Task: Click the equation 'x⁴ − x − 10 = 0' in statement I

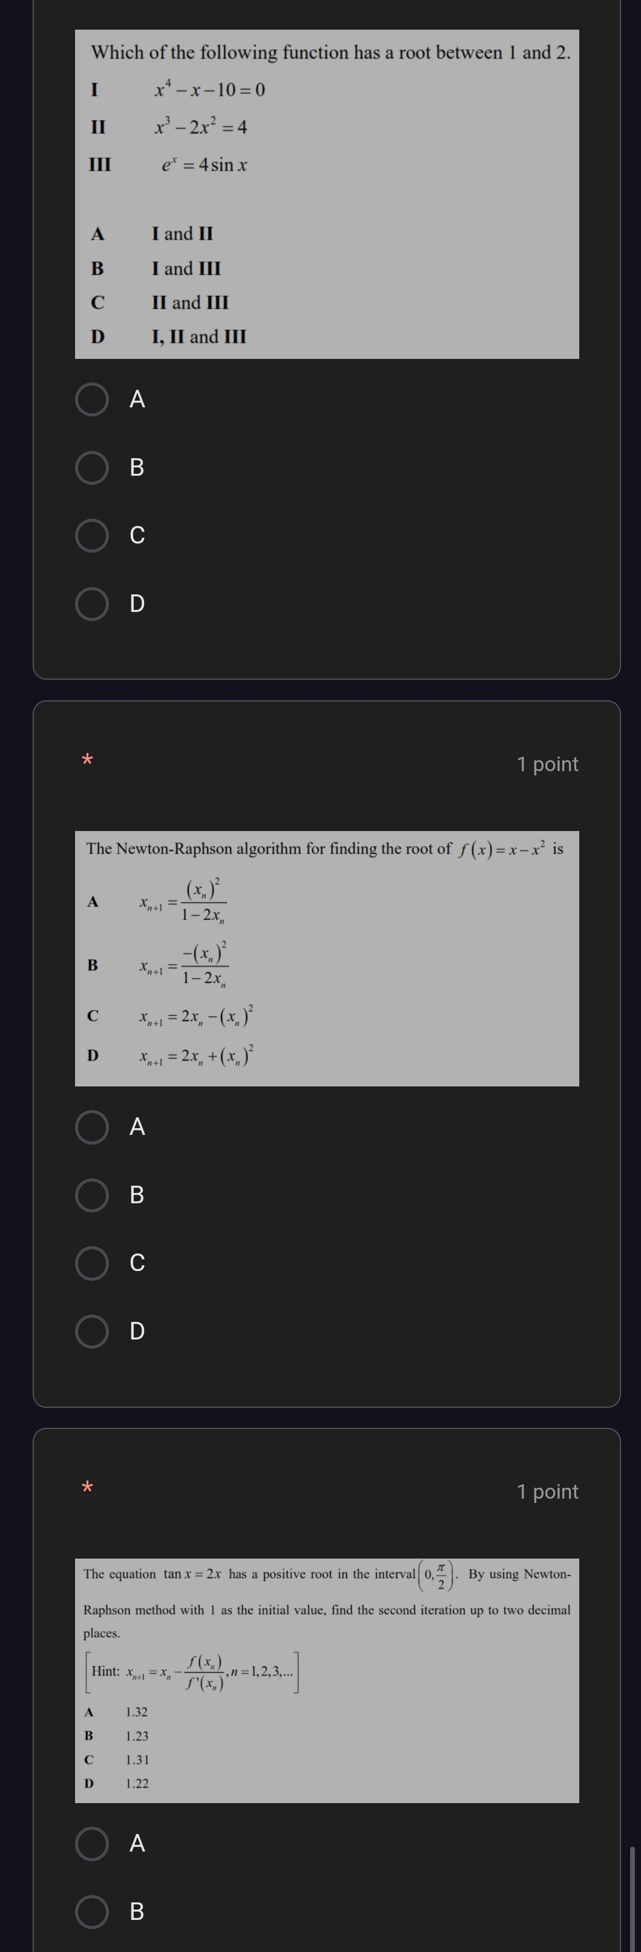Action: (x=210, y=90)
